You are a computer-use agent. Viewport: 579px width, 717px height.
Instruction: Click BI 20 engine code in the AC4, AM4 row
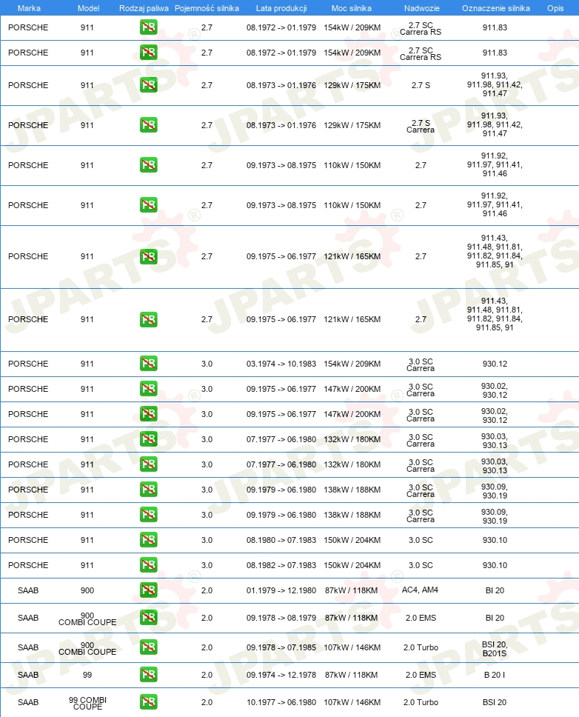[495, 590]
